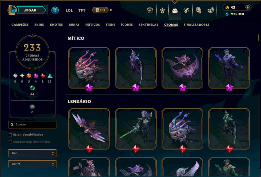Go to the FINALIZADORES tab
The height and width of the screenshot is (177, 261).
click(196, 25)
